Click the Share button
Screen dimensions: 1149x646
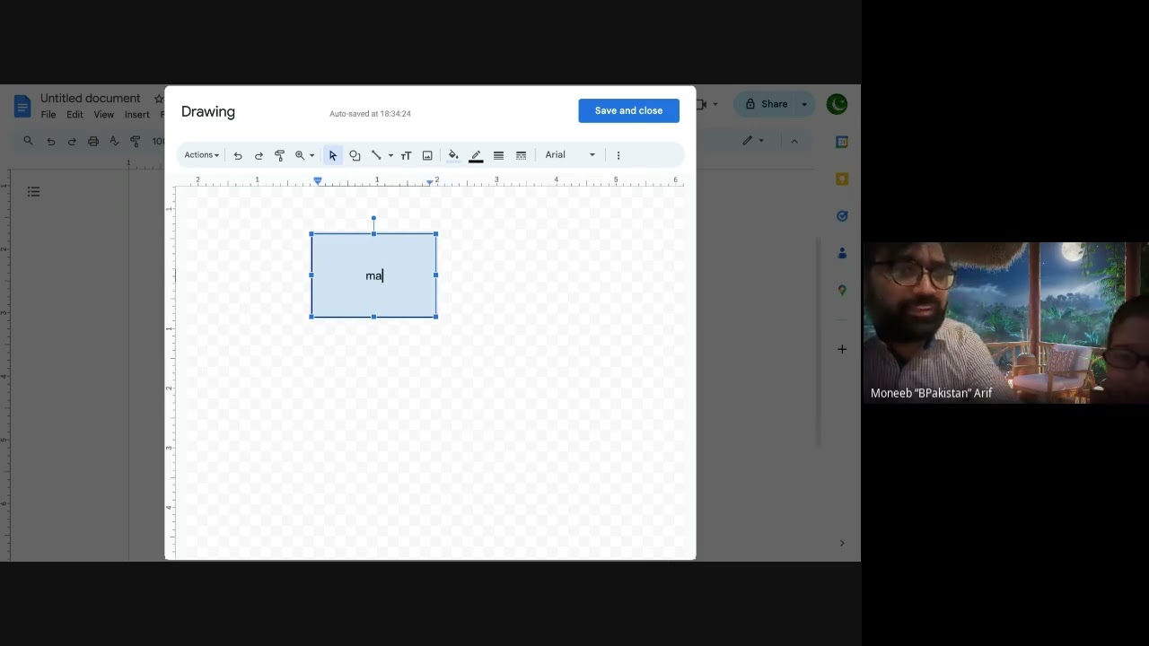coord(766,104)
